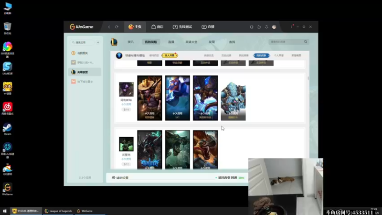Add an application with the plus button
The image size is (382, 215).
coord(98,43)
